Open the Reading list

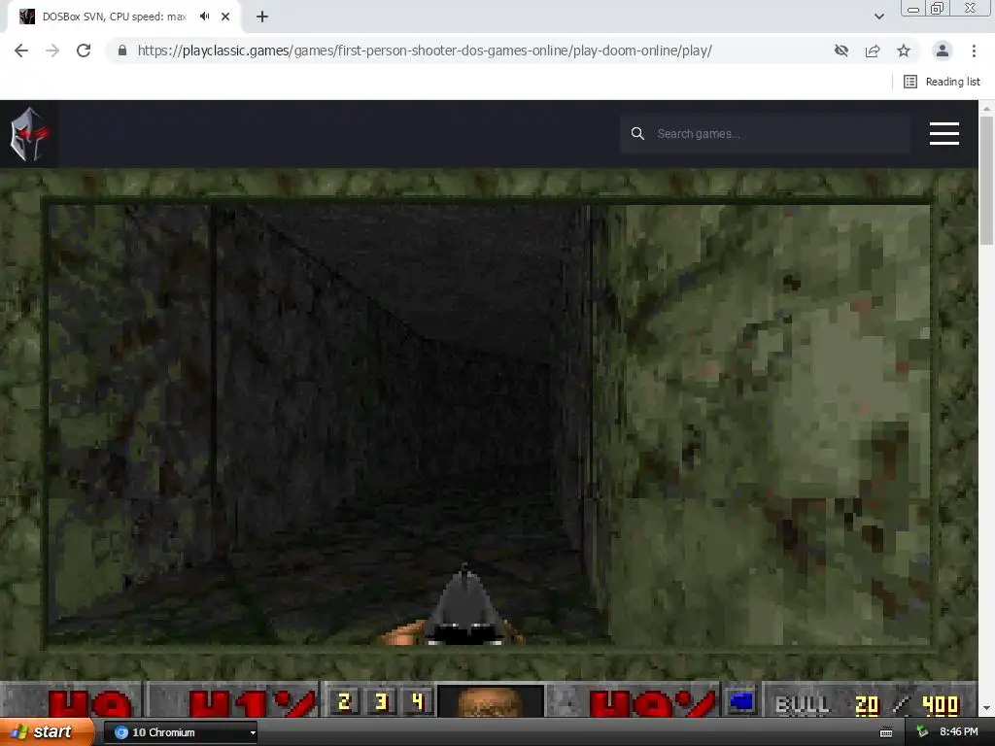click(942, 82)
